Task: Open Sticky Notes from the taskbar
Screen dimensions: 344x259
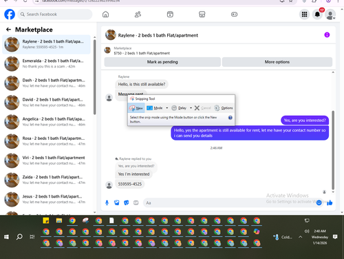Action: (46, 220)
